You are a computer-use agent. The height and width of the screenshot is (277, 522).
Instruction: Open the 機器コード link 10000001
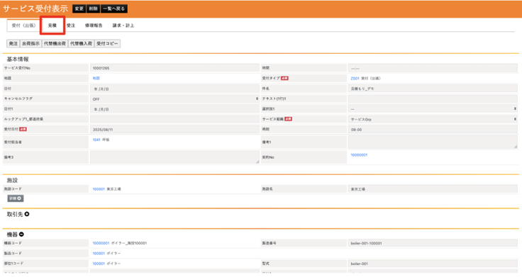101,243
